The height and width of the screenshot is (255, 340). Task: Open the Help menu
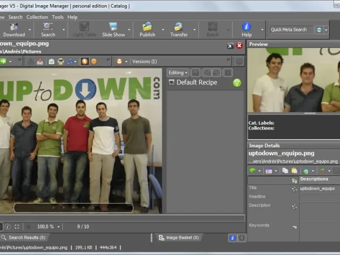pos(72,17)
